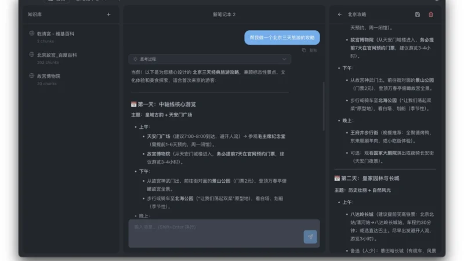
Task: Click the 新笔记本 2 title
Action: click(224, 14)
